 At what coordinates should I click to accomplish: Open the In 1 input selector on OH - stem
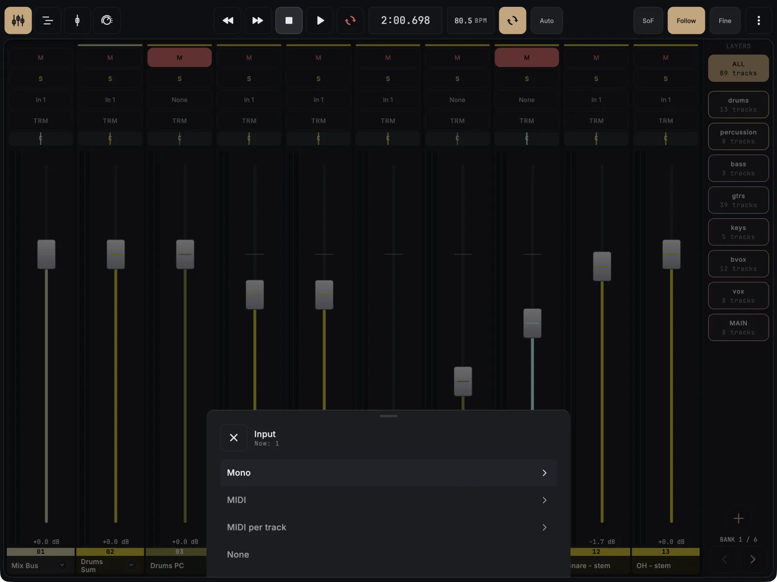tap(666, 100)
